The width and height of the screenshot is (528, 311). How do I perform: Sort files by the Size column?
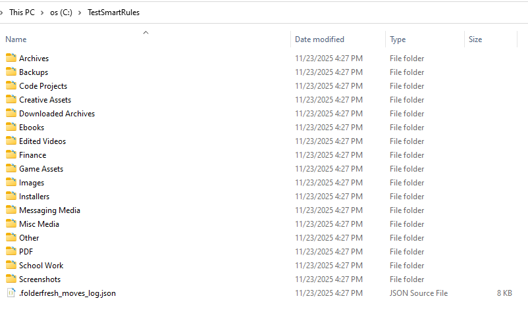475,39
